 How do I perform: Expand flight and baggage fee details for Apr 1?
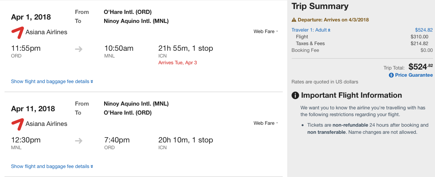point(52,82)
